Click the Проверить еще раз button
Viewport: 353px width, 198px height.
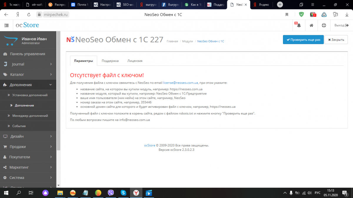pyautogui.click(x=303, y=40)
